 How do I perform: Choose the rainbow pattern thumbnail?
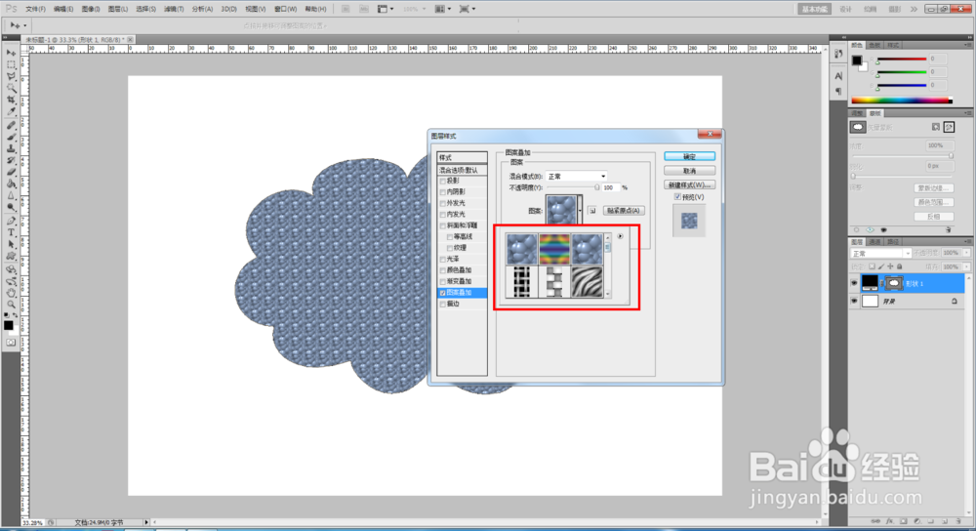pos(554,249)
